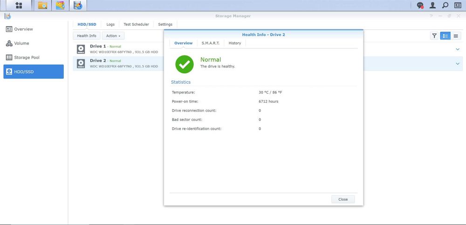Screen dimensions: 466x225
Task: Switch to the compact list view
Action: [456, 36]
